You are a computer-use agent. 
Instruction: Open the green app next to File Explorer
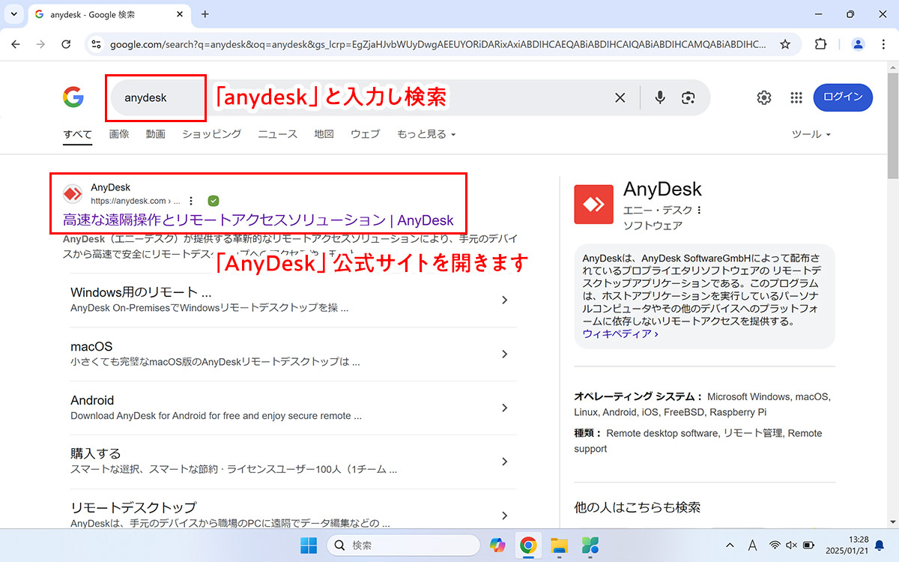590,545
